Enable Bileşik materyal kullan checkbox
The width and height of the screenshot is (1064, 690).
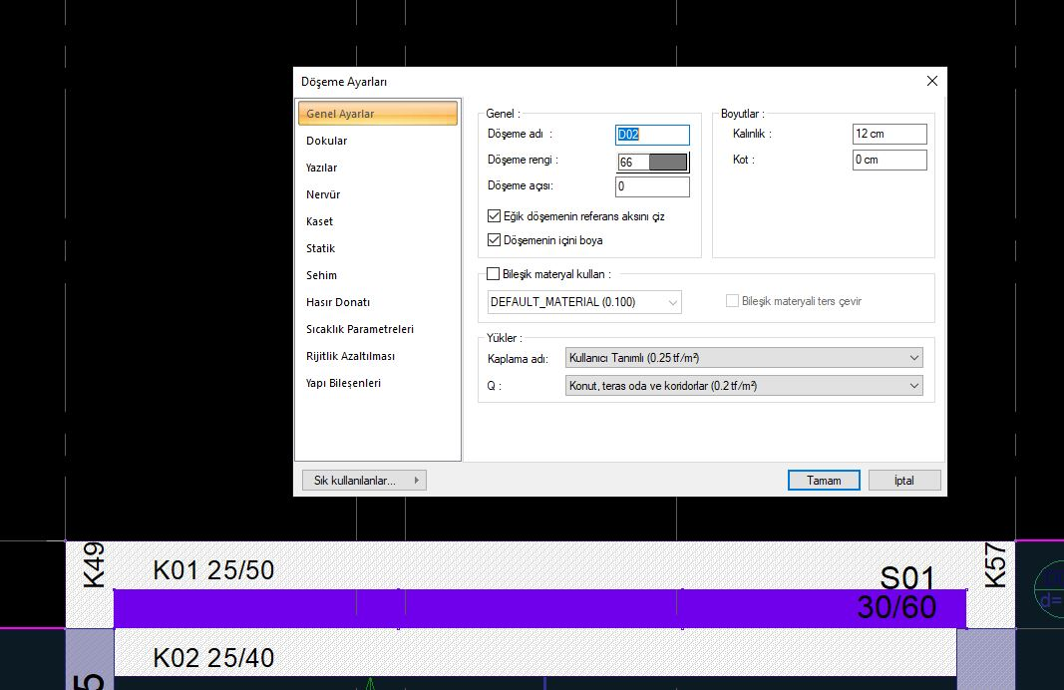coord(494,274)
